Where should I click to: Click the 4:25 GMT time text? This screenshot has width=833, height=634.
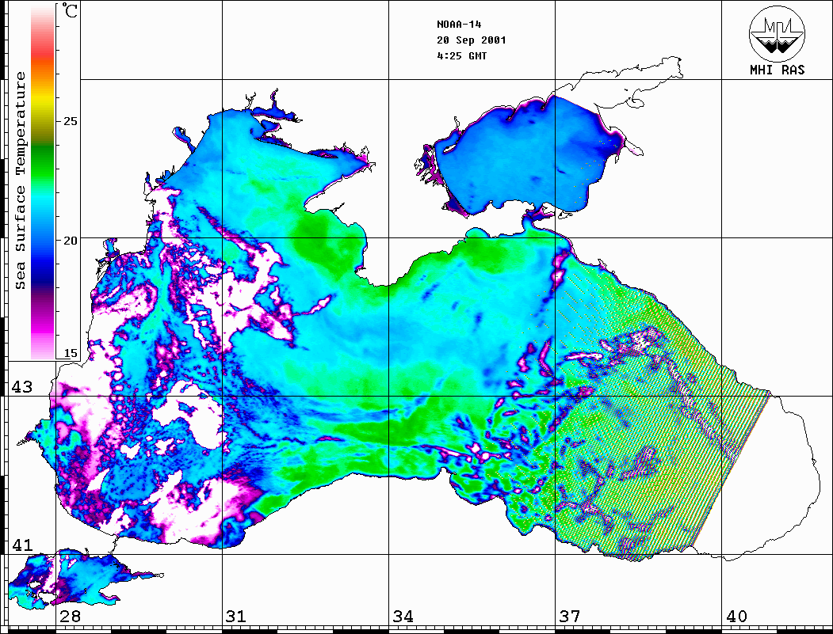tap(461, 56)
